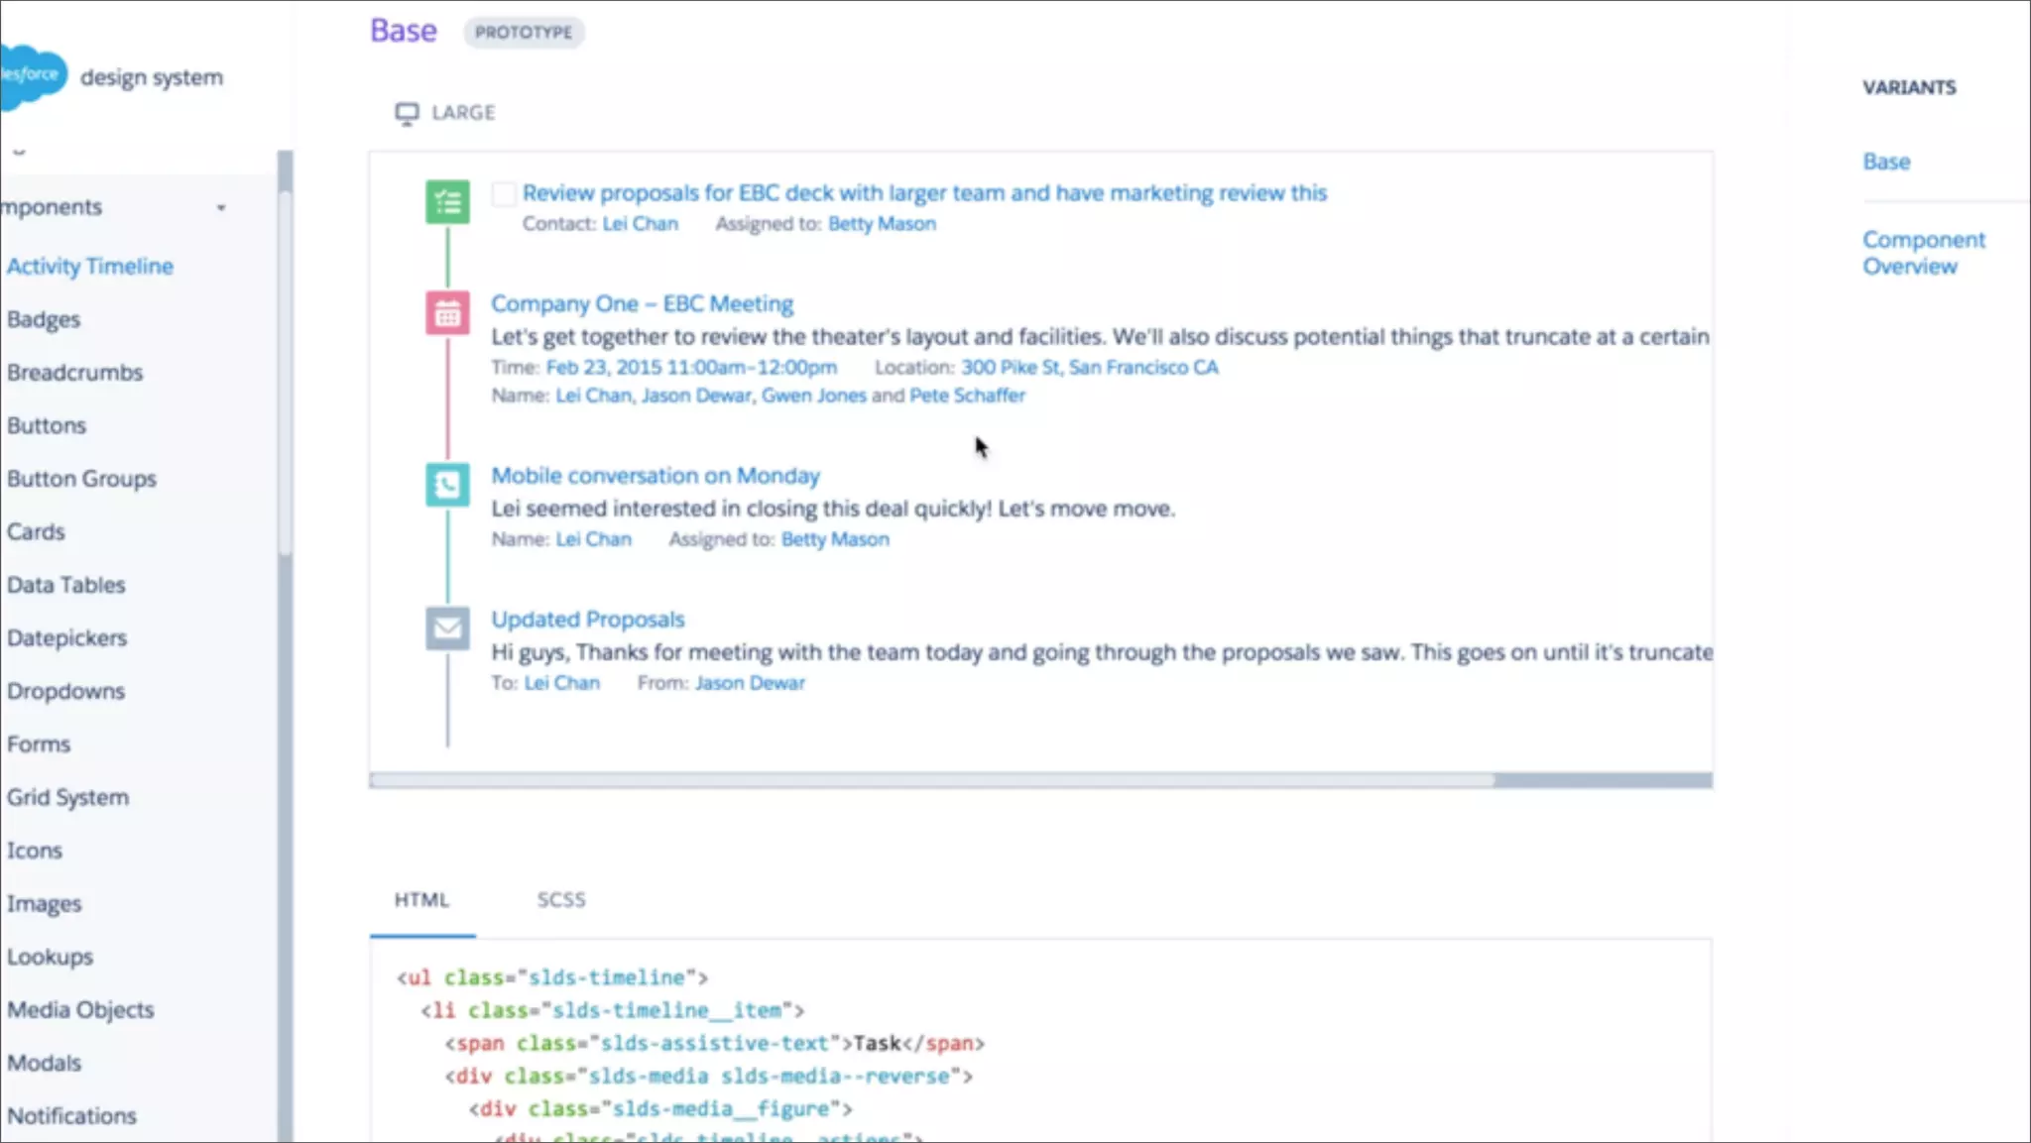Screen dimensions: 2031x1143
Task: Click the PROTOTYPE badge
Action: (523, 33)
